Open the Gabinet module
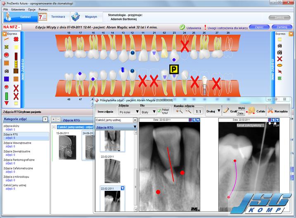296x218 pixels. 21,17
